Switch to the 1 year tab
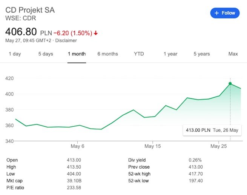Screen dimensions: 247x195 [170, 54]
